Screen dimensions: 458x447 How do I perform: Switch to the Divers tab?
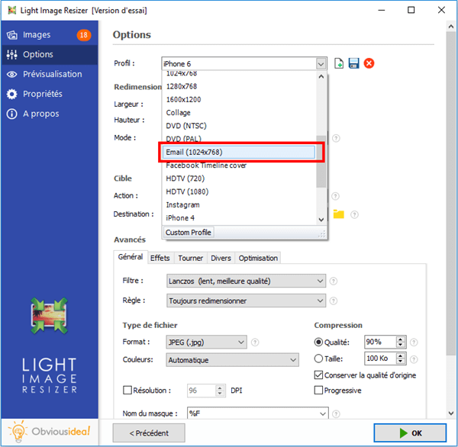[221, 258]
